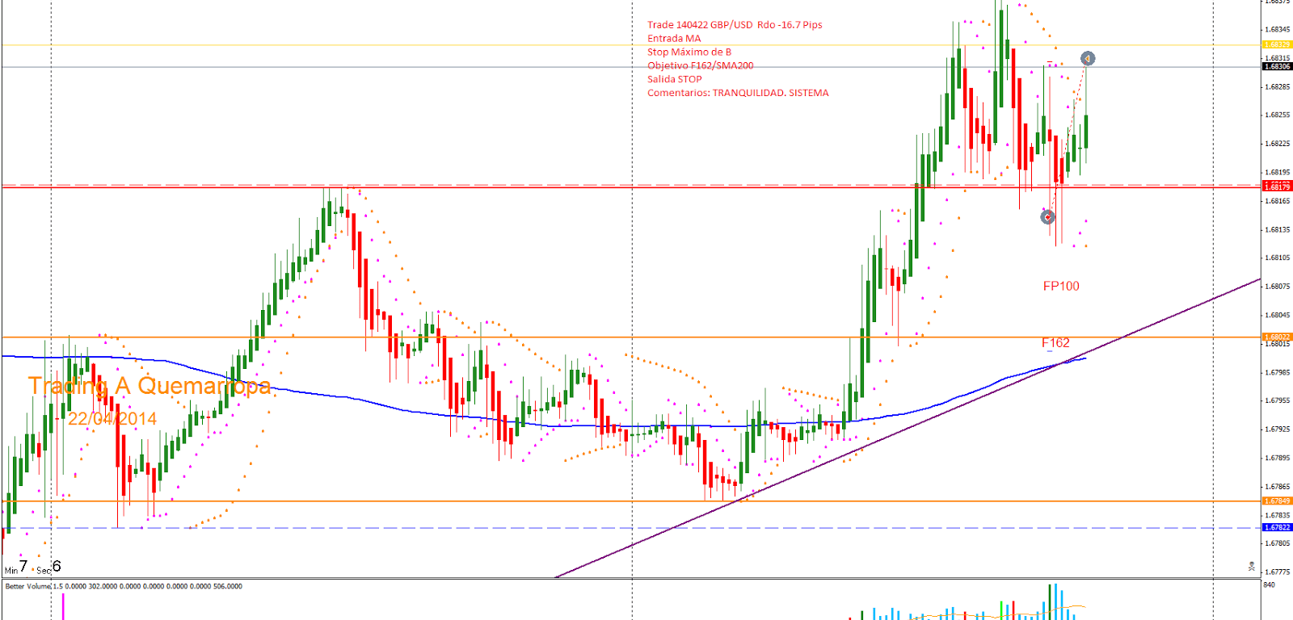Select the orange 1.67849 price level tag
Viewport: 1293px width, 620px height.
tap(1277, 501)
